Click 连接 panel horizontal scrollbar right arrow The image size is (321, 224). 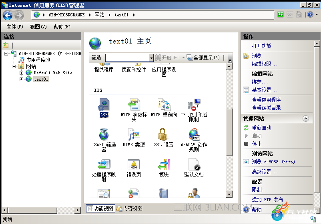pos(77,210)
